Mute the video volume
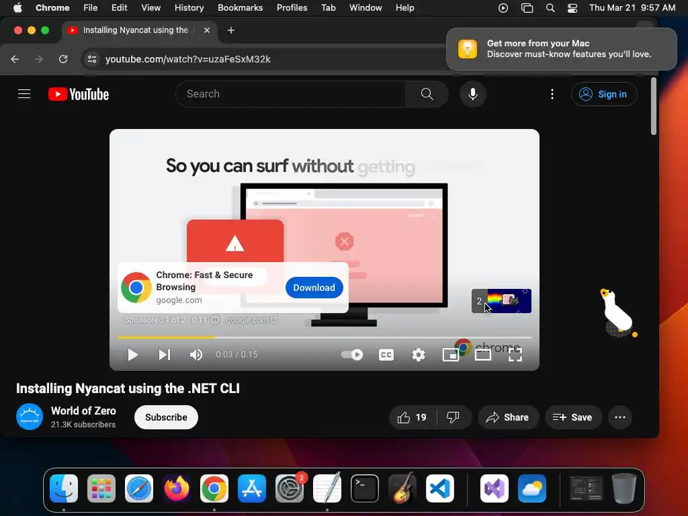This screenshot has width=688, height=516. click(x=196, y=355)
